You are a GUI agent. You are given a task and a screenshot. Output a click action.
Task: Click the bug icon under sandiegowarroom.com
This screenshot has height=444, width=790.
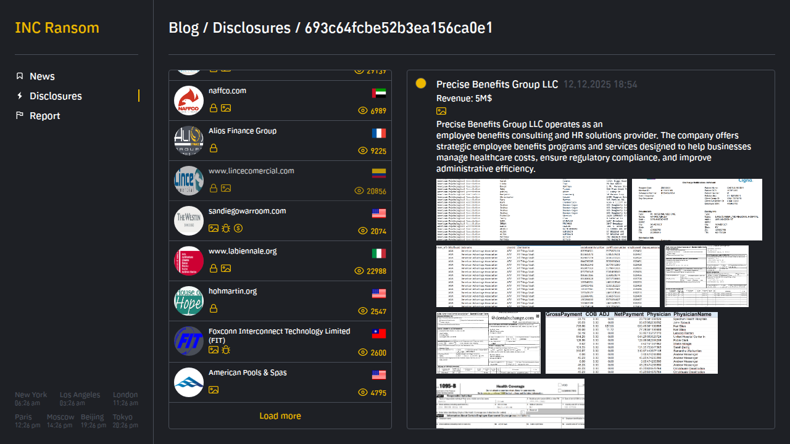pyautogui.click(x=226, y=228)
